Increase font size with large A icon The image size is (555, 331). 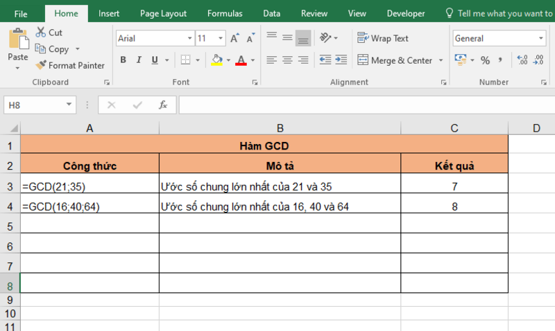tap(234, 38)
